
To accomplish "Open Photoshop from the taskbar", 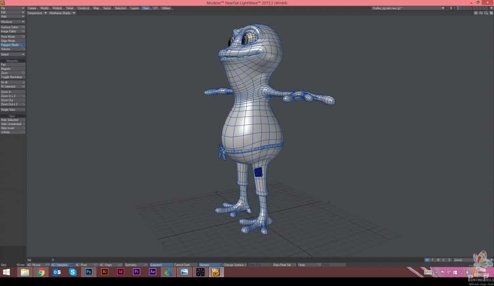I will coord(89,272).
